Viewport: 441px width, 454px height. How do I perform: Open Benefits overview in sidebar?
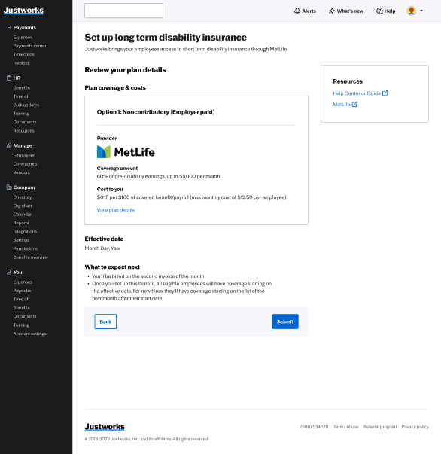pos(31,257)
